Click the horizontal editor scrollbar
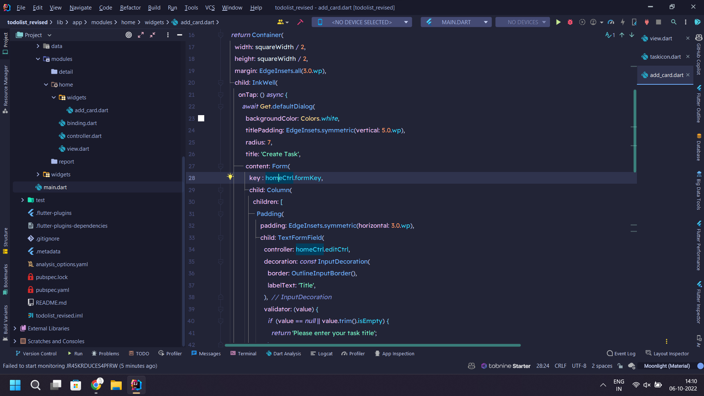The image size is (704, 396). [373, 345]
